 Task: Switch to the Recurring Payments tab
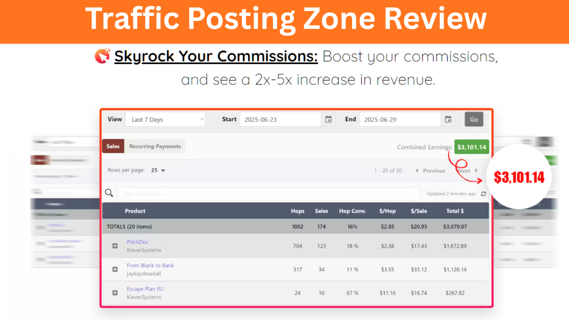pyautogui.click(x=155, y=146)
